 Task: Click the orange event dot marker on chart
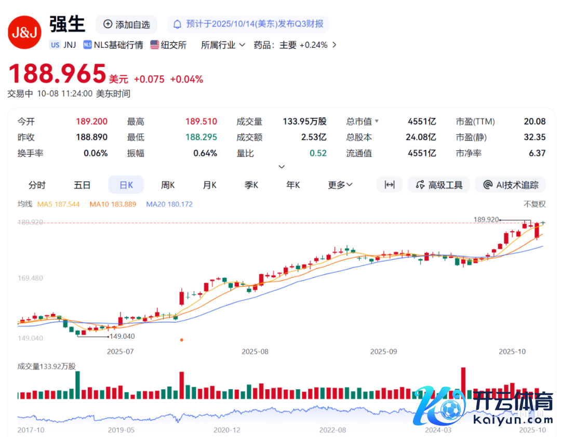point(181,340)
